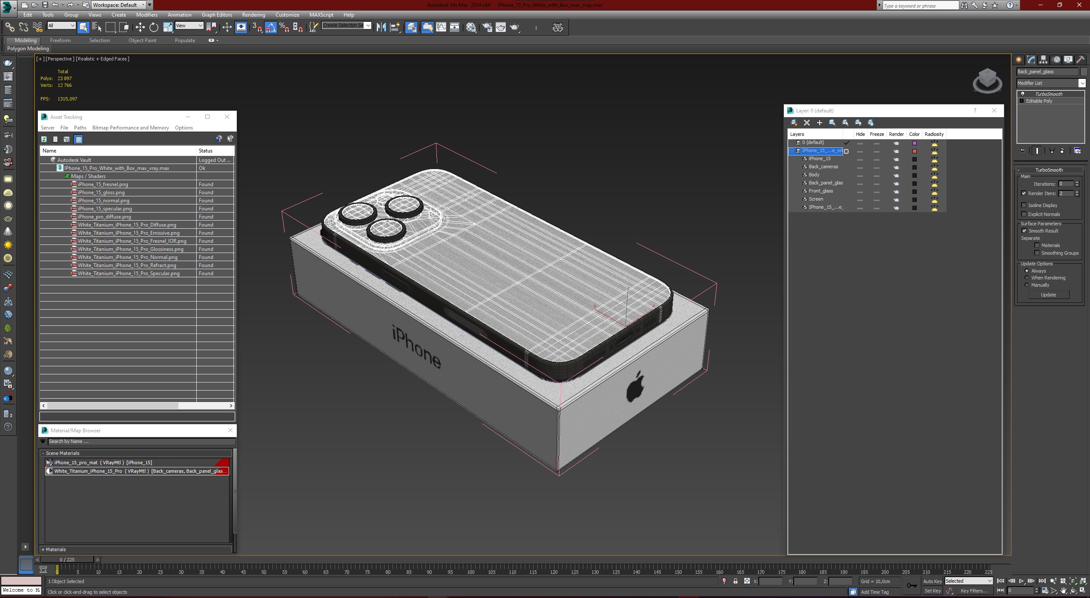Open the Curve Editor icon

tap(441, 27)
